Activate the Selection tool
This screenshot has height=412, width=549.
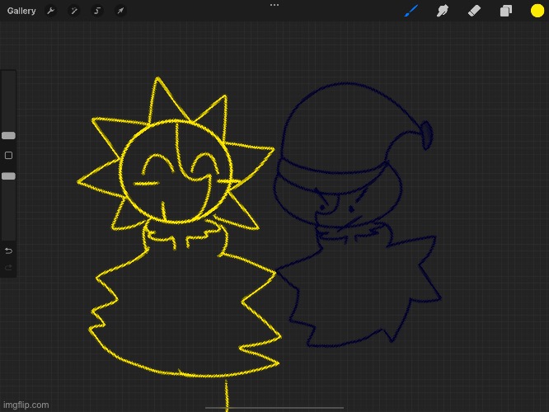(x=97, y=11)
